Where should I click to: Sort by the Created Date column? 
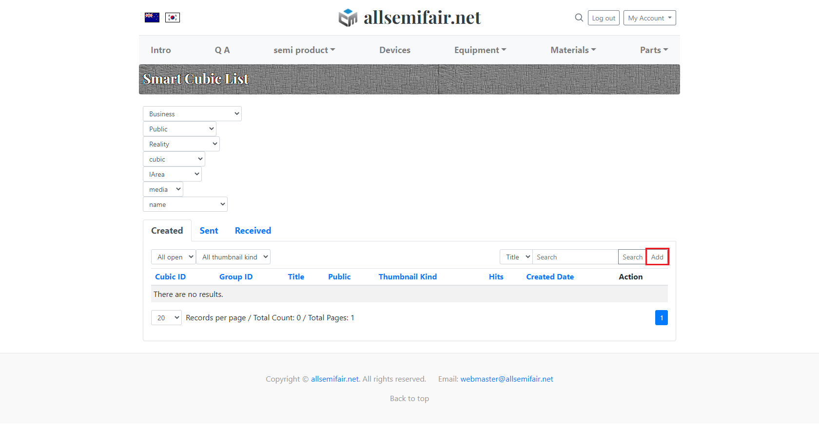tap(550, 277)
